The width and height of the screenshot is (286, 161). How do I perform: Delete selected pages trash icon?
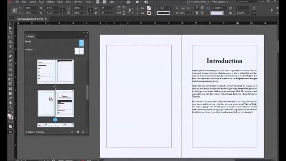coord(83,132)
